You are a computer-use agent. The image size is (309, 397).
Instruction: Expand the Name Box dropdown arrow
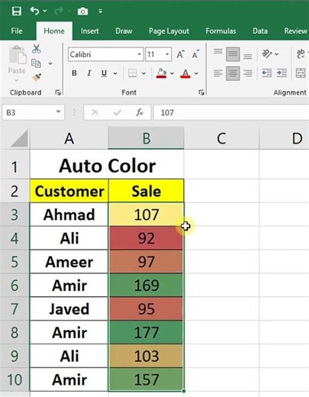tap(58, 111)
